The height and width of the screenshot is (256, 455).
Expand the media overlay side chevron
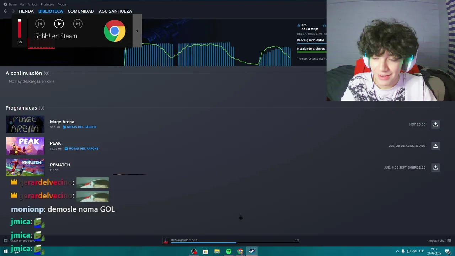coord(137,31)
